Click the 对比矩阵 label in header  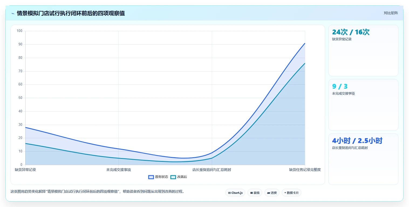391,13
